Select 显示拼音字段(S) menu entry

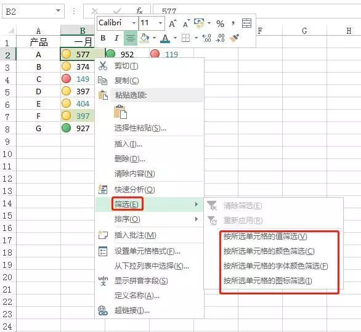click(149, 281)
